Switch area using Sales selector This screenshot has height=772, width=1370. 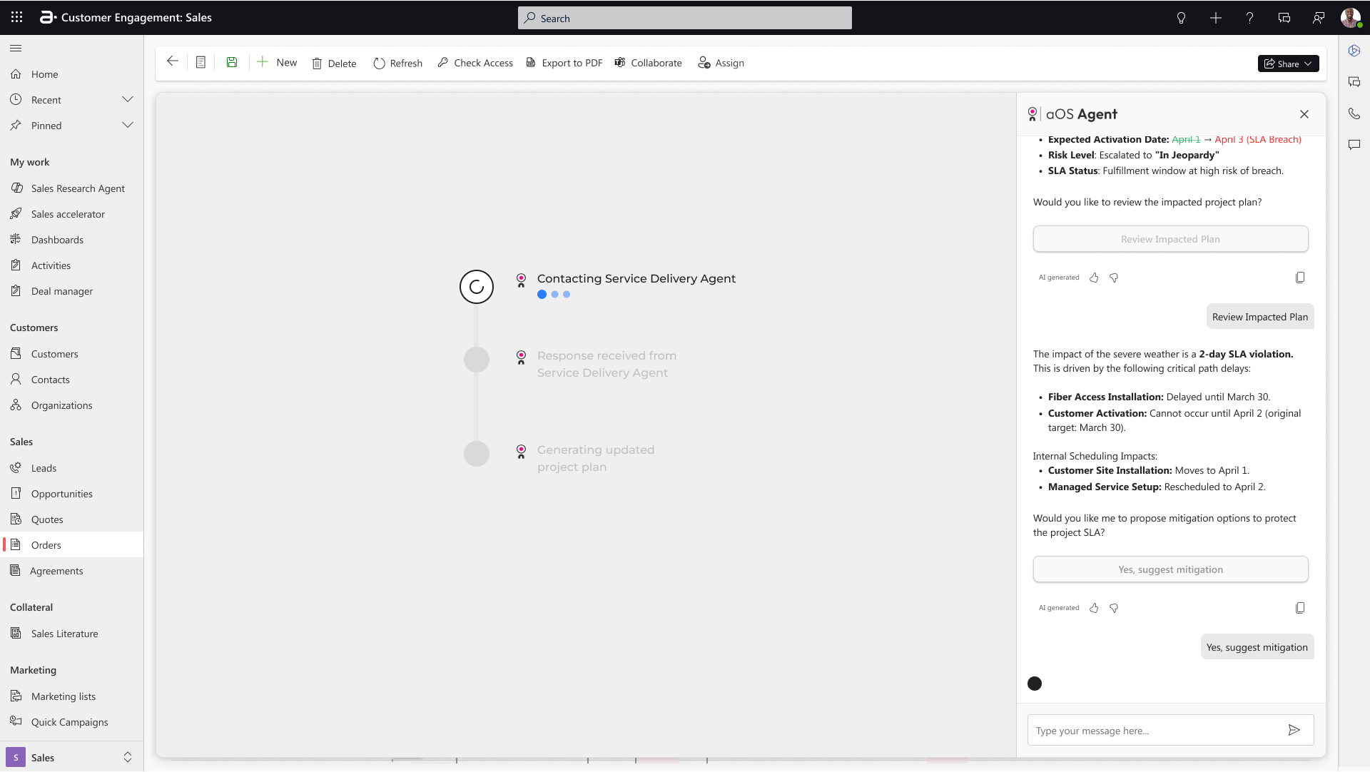click(x=71, y=757)
